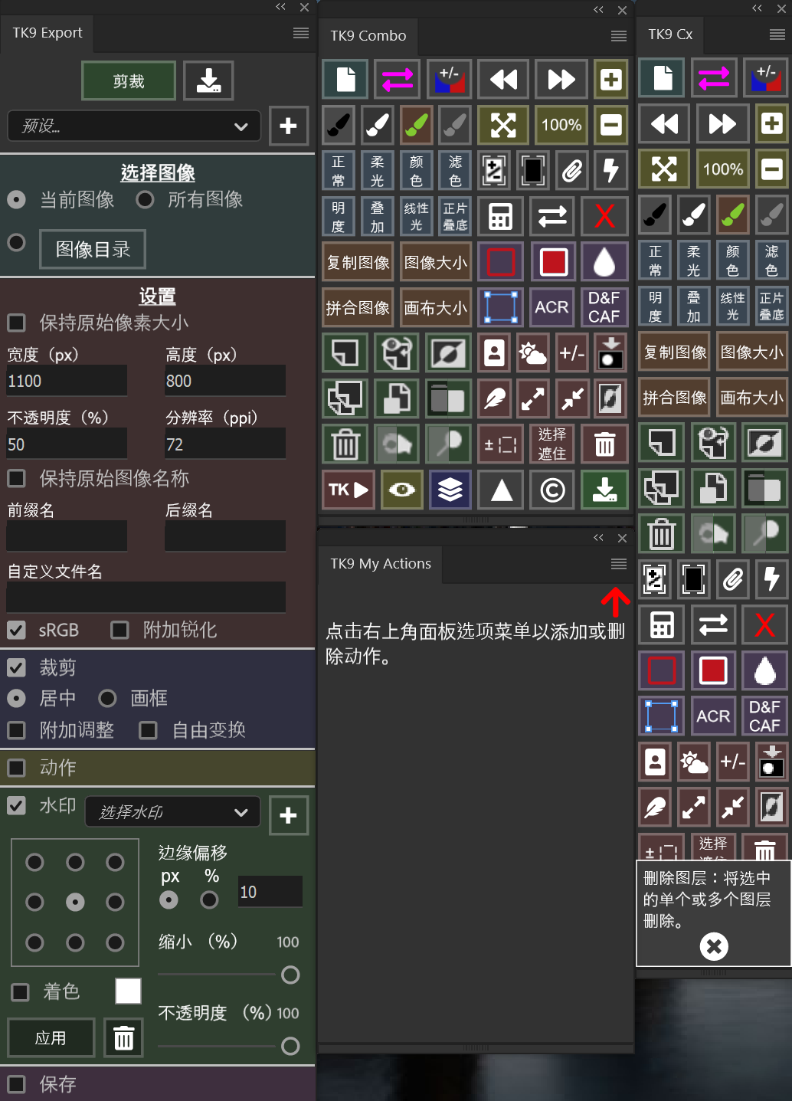Open the 预设 dropdown in TK9 Export
This screenshot has height=1101, width=792.
coord(134,126)
